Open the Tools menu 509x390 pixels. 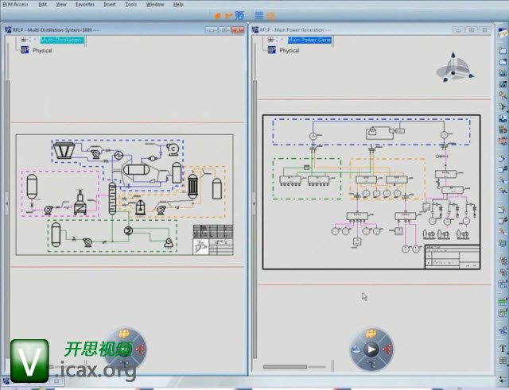click(x=130, y=4)
